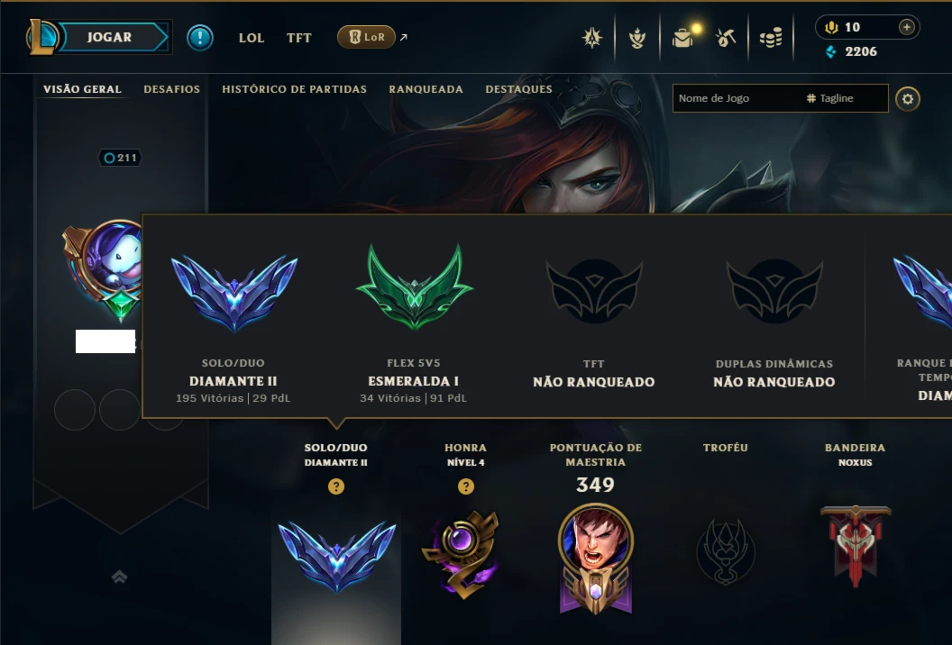Open the collection backpack icon

pos(682,38)
